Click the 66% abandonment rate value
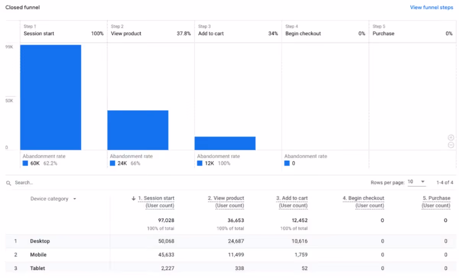The height and width of the screenshot is (278, 459). point(135,163)
